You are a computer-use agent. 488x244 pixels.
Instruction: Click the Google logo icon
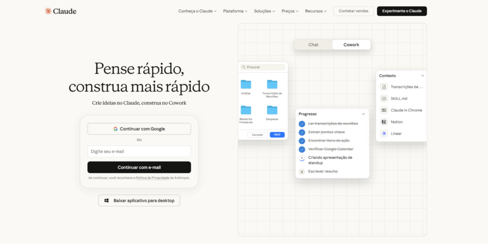[x=115, y=129]
